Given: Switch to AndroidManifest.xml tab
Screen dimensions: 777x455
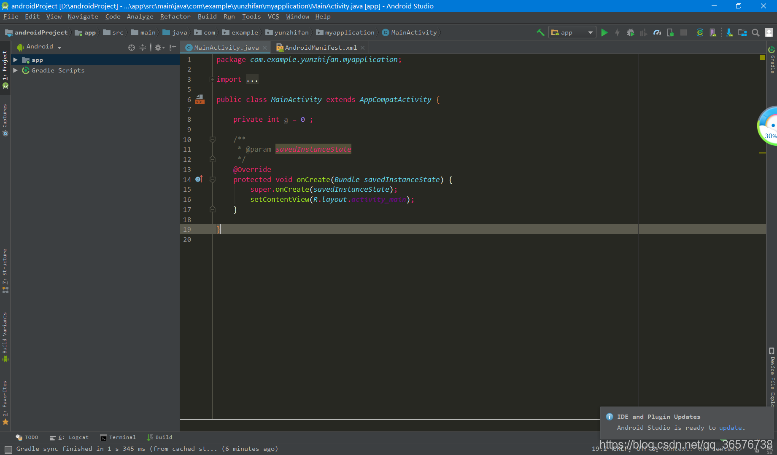Looking at the screenshot, I should point(321,48).
